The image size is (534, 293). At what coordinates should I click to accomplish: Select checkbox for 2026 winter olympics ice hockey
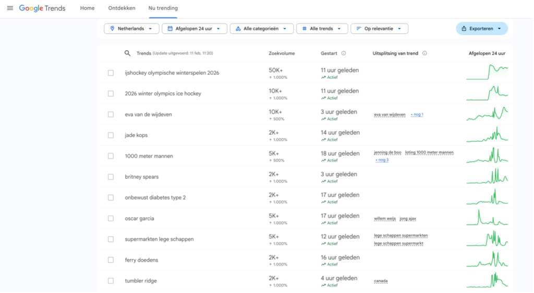pos(111,94)
